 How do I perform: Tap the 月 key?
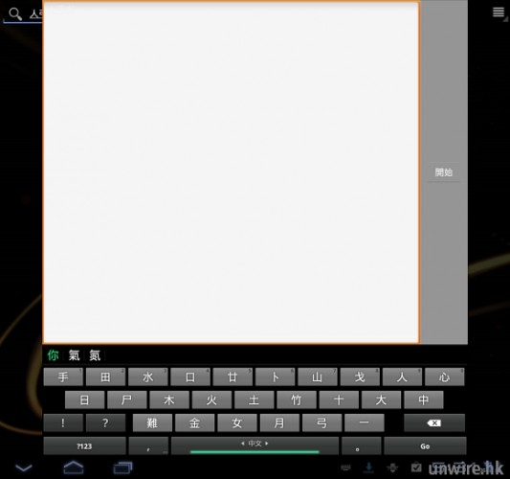pyautogui.click(x=279, y=423)
